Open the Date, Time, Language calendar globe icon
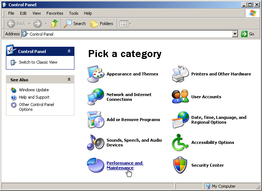Image resolution: width=262 pixels, height=191 pixels. pos(181,120)
